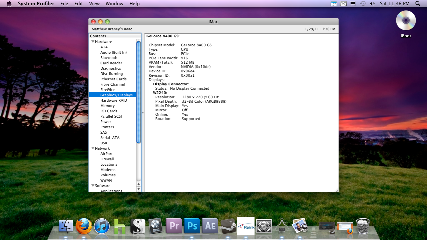The width and height of the screenshot is (427, 240).
Task: Select Graphics/Displays highlighted row
Action: point(112,95)
